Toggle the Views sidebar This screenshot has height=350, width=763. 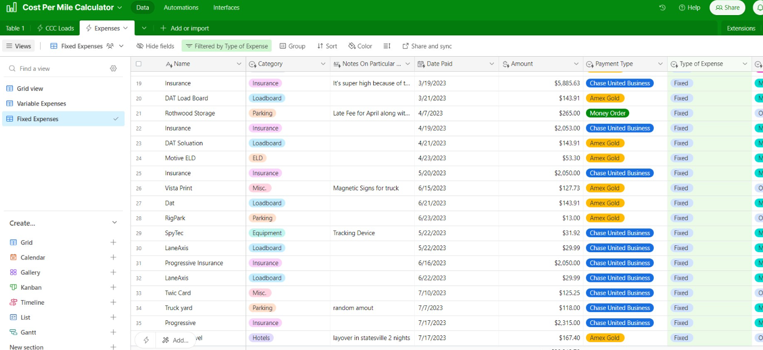(x=19, y=46)
